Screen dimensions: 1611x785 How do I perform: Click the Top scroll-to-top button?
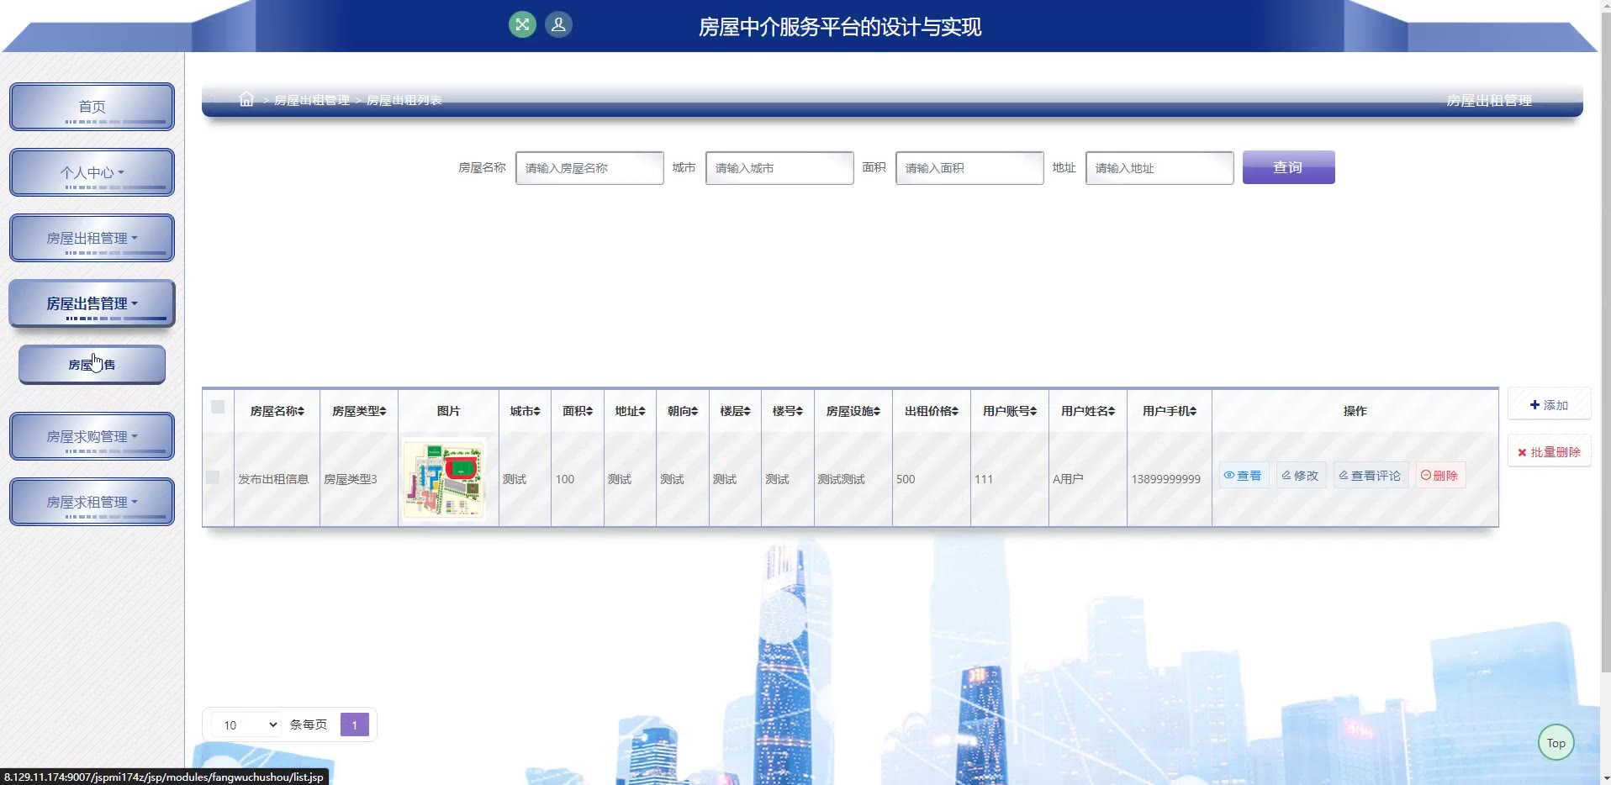[1556, 742]
